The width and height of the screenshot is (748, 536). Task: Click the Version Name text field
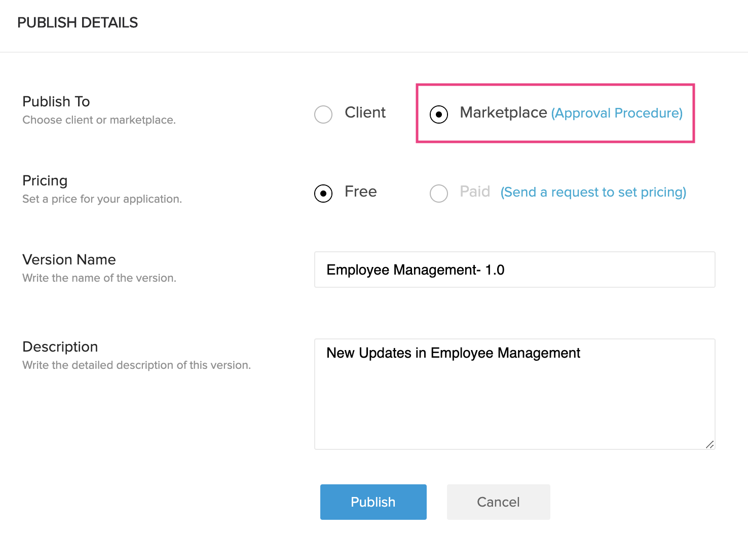pos(514,270)
